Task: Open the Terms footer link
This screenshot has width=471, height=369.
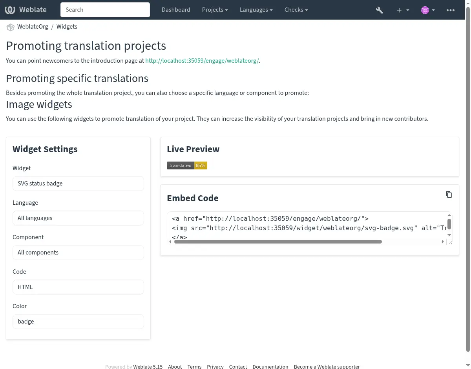Action: click(x=194, y=367)
